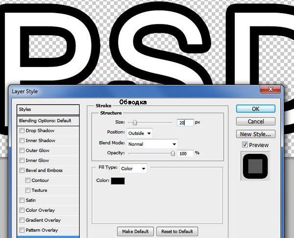294x238 pixels.
Task: Click the Cancel button
Action: pyautogui.click(x=256, y=121)
